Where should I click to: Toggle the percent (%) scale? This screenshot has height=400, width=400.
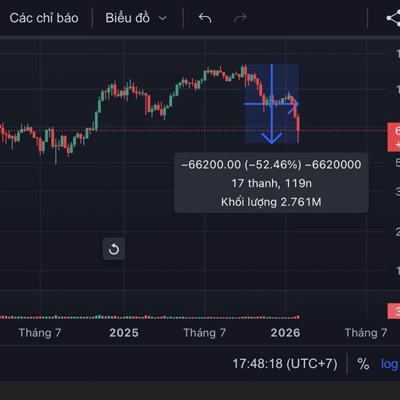[x=363, y=364]
